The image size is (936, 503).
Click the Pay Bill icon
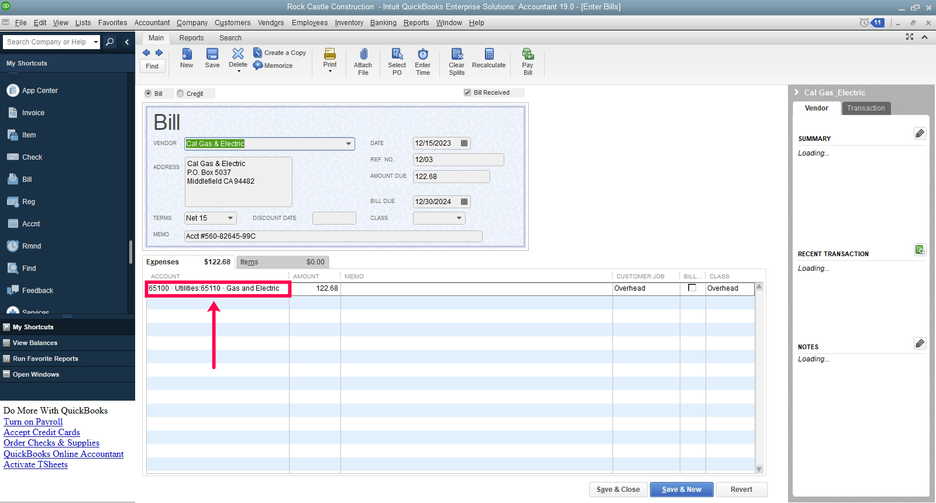pyautogui.click(x=528, y=54)
